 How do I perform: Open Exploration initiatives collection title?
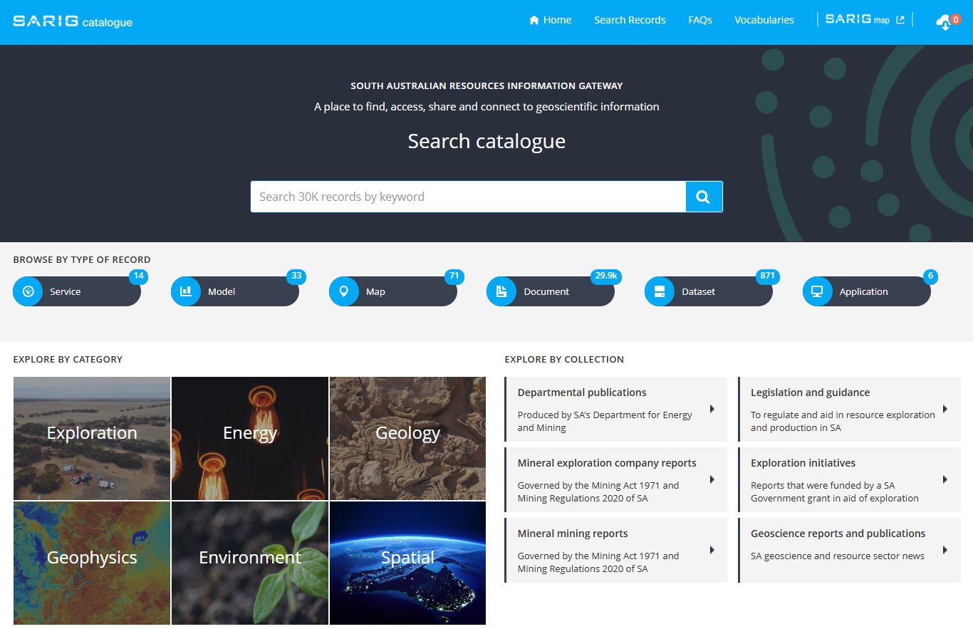pos(803,463)
